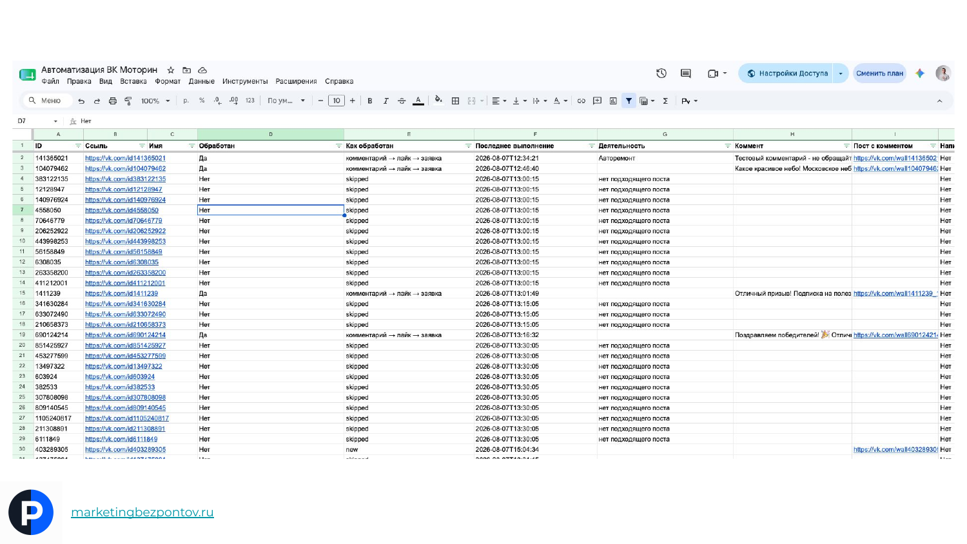Screen dimensions: 967x544
Task: Open the Расширения menu
Action: pos(296,82)
